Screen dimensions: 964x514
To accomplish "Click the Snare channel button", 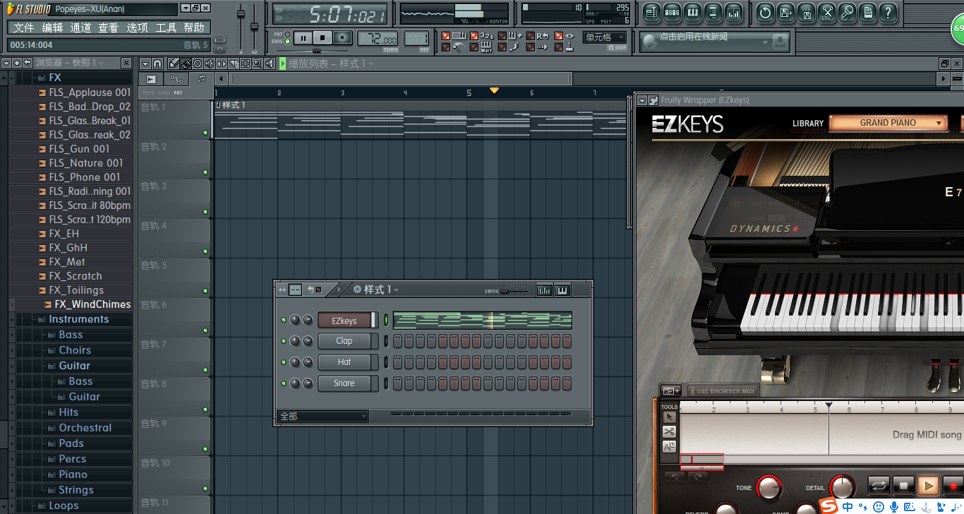I will (344, 383).
